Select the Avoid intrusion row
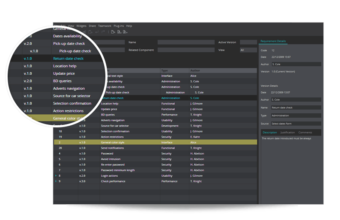340x220 pixels. [x=156, y=159]
